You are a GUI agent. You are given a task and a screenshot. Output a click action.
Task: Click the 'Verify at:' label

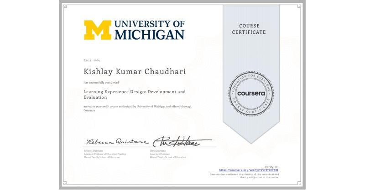[271, 167]
